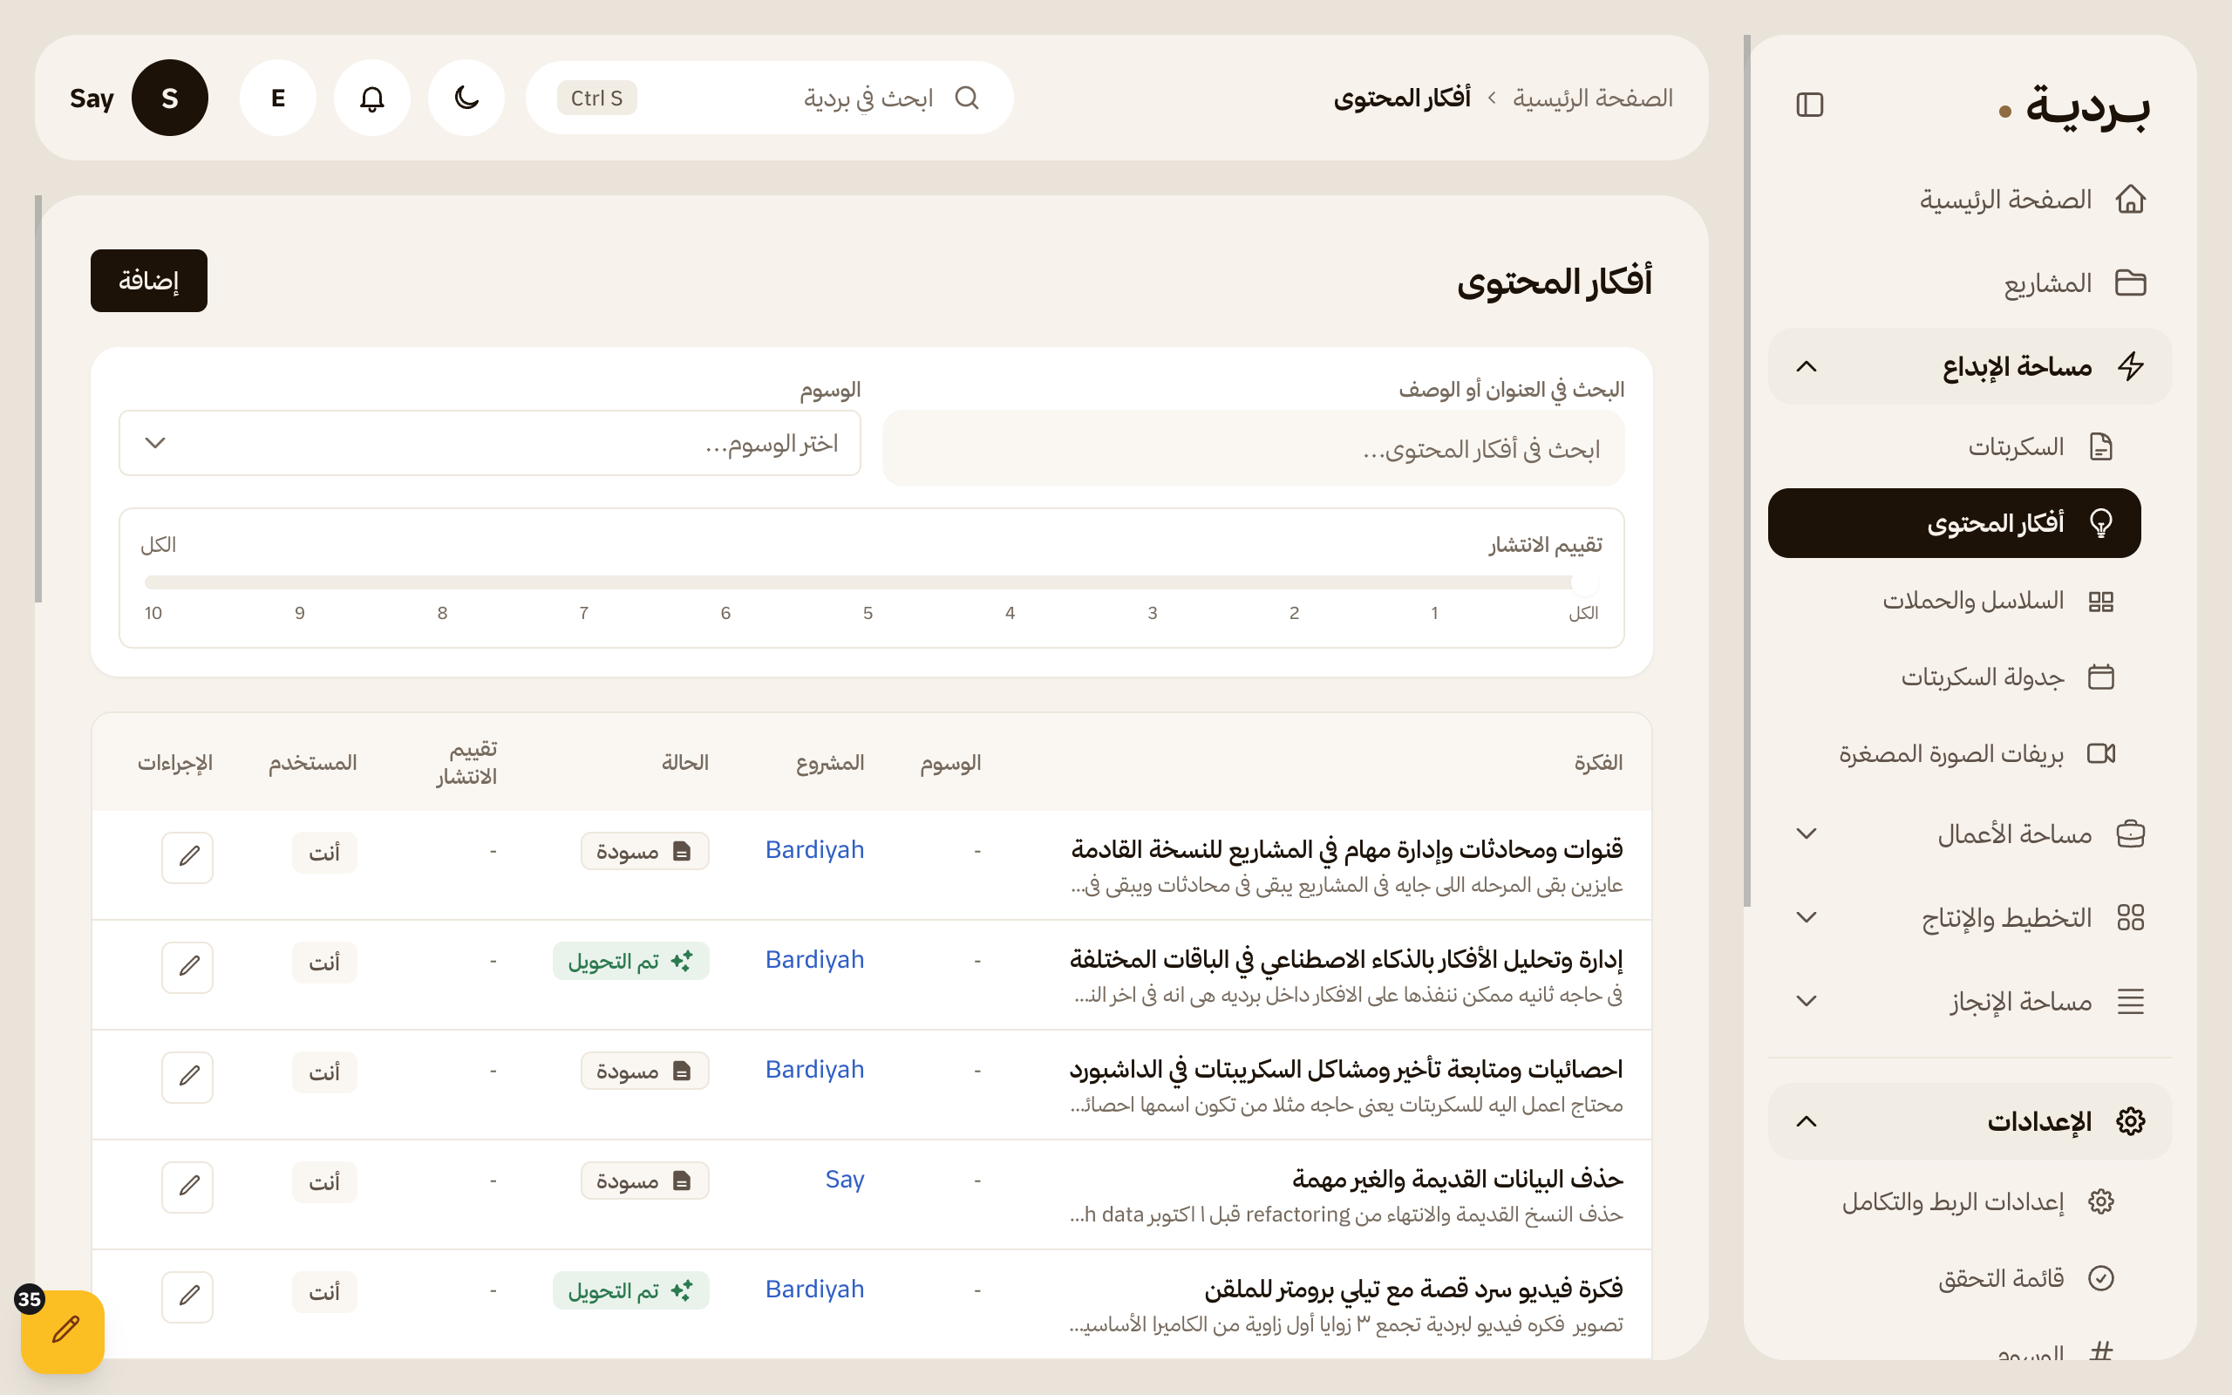Click the تقييم الانتشار column header
This screenshot has height=1395, width=2232.
pos(466,762)
